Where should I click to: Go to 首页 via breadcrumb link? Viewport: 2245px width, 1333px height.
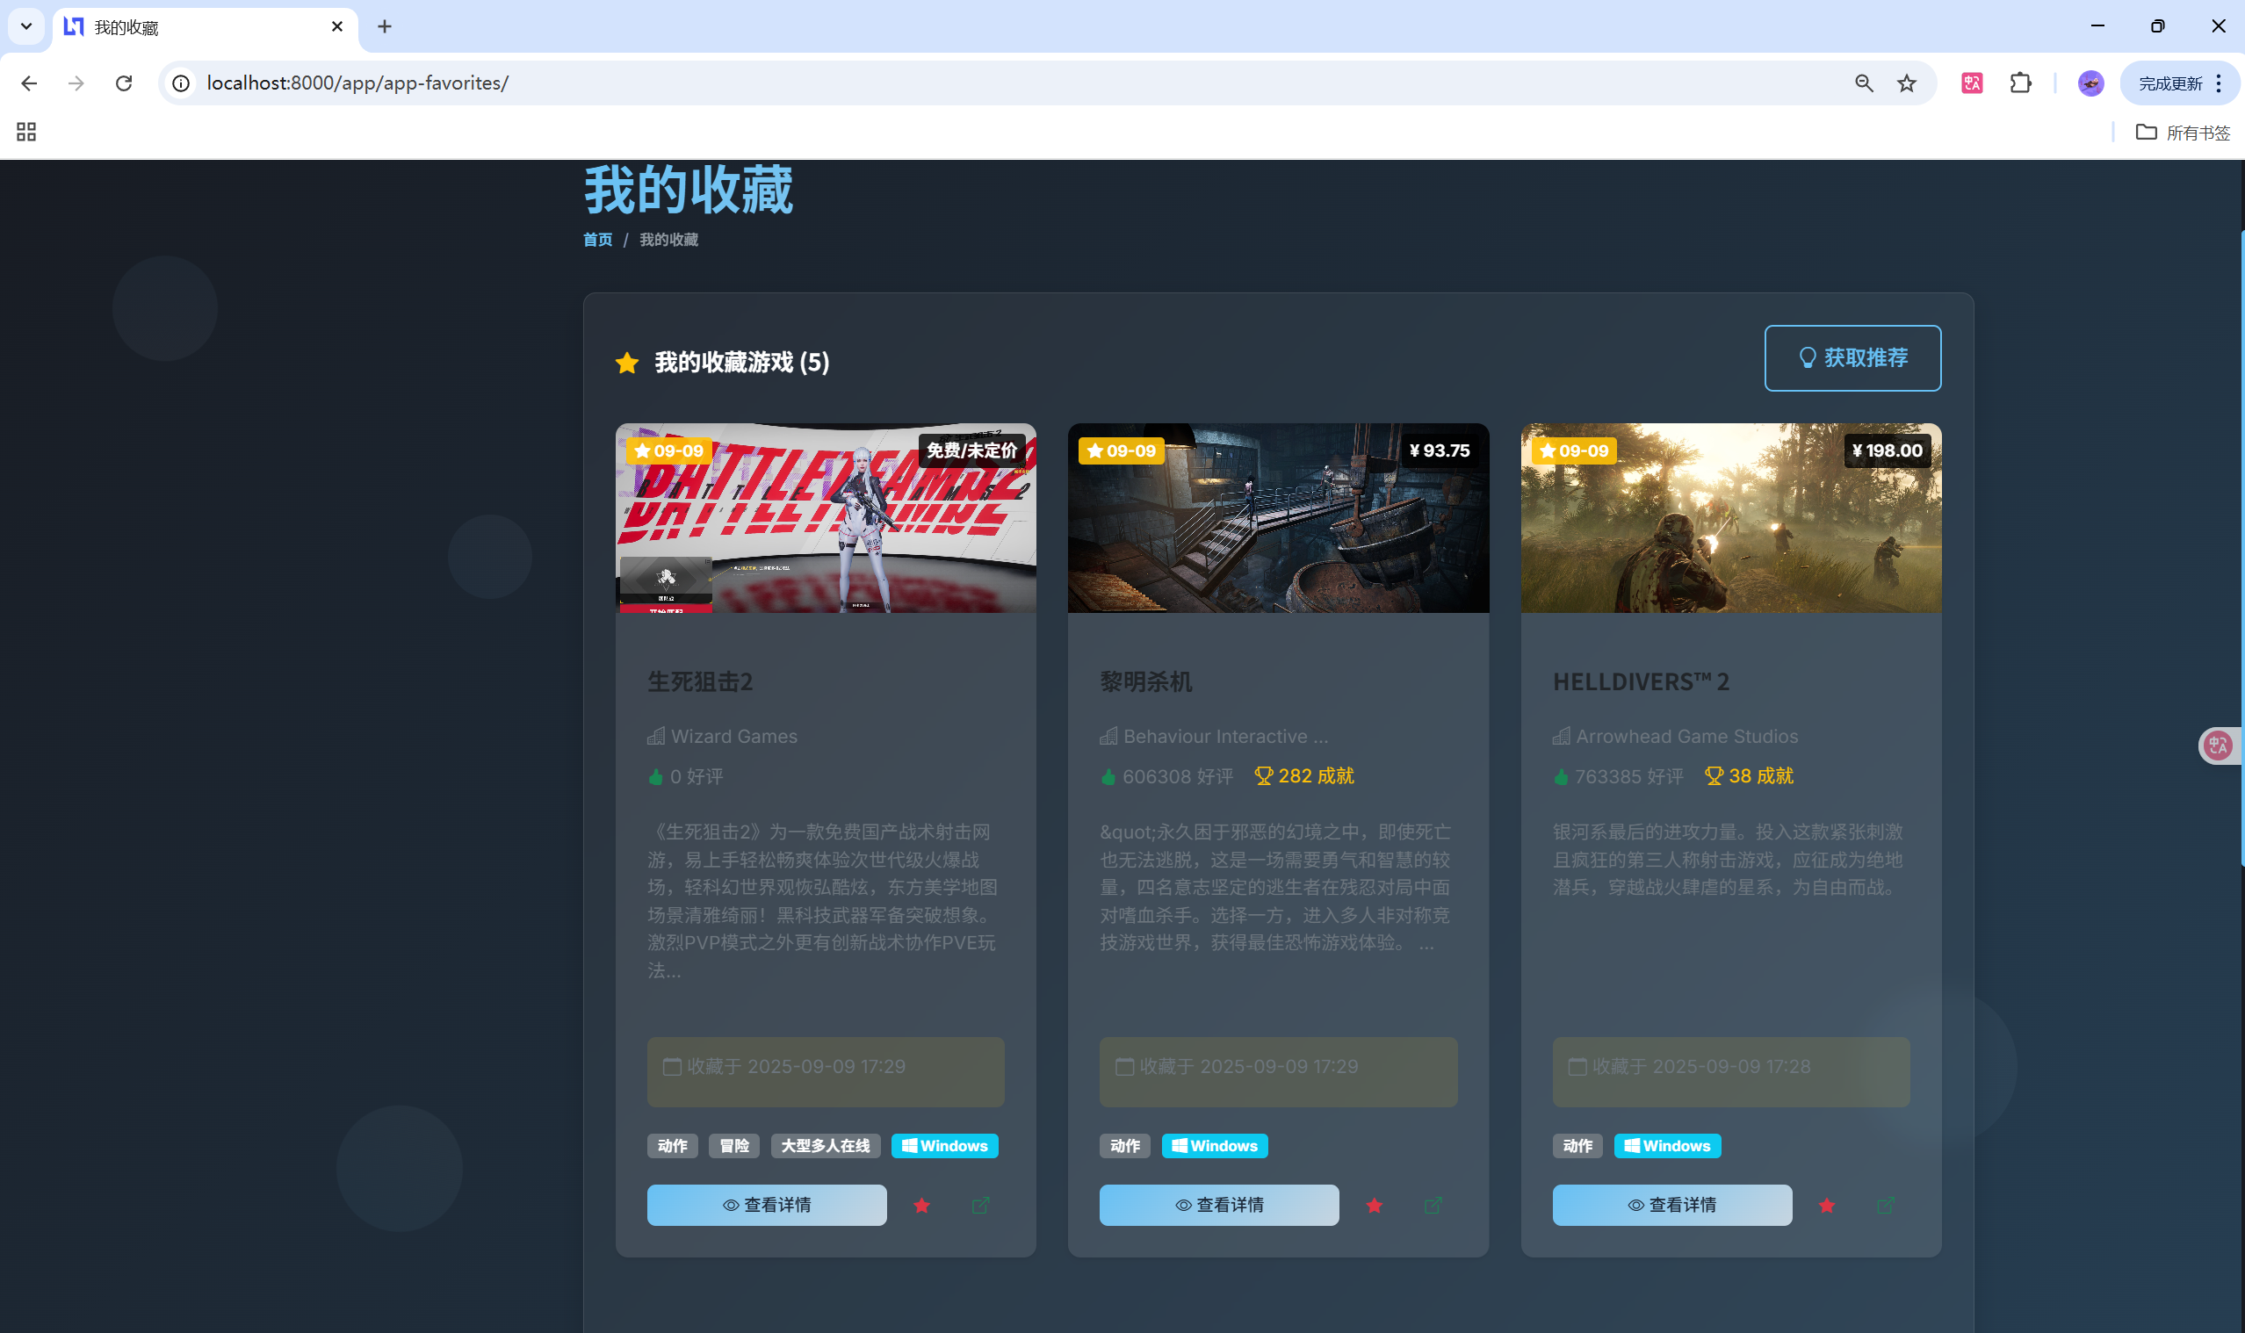coord(597,240)
